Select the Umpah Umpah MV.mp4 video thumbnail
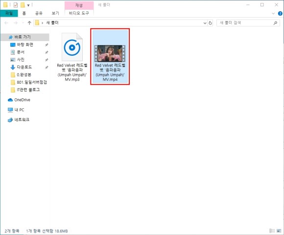 coord(110,53)
